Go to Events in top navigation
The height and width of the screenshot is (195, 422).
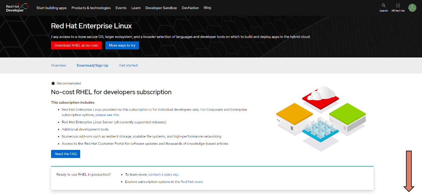point(121,8)
